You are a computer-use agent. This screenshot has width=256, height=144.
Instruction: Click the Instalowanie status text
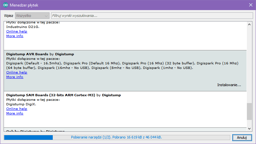(x=229, y=85)
